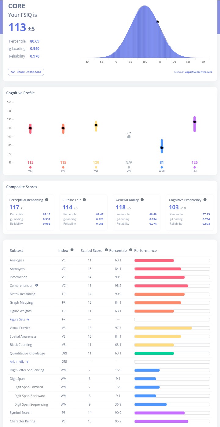
Task: Click info icon next to Percentile header
Action: tap(131, 250)
